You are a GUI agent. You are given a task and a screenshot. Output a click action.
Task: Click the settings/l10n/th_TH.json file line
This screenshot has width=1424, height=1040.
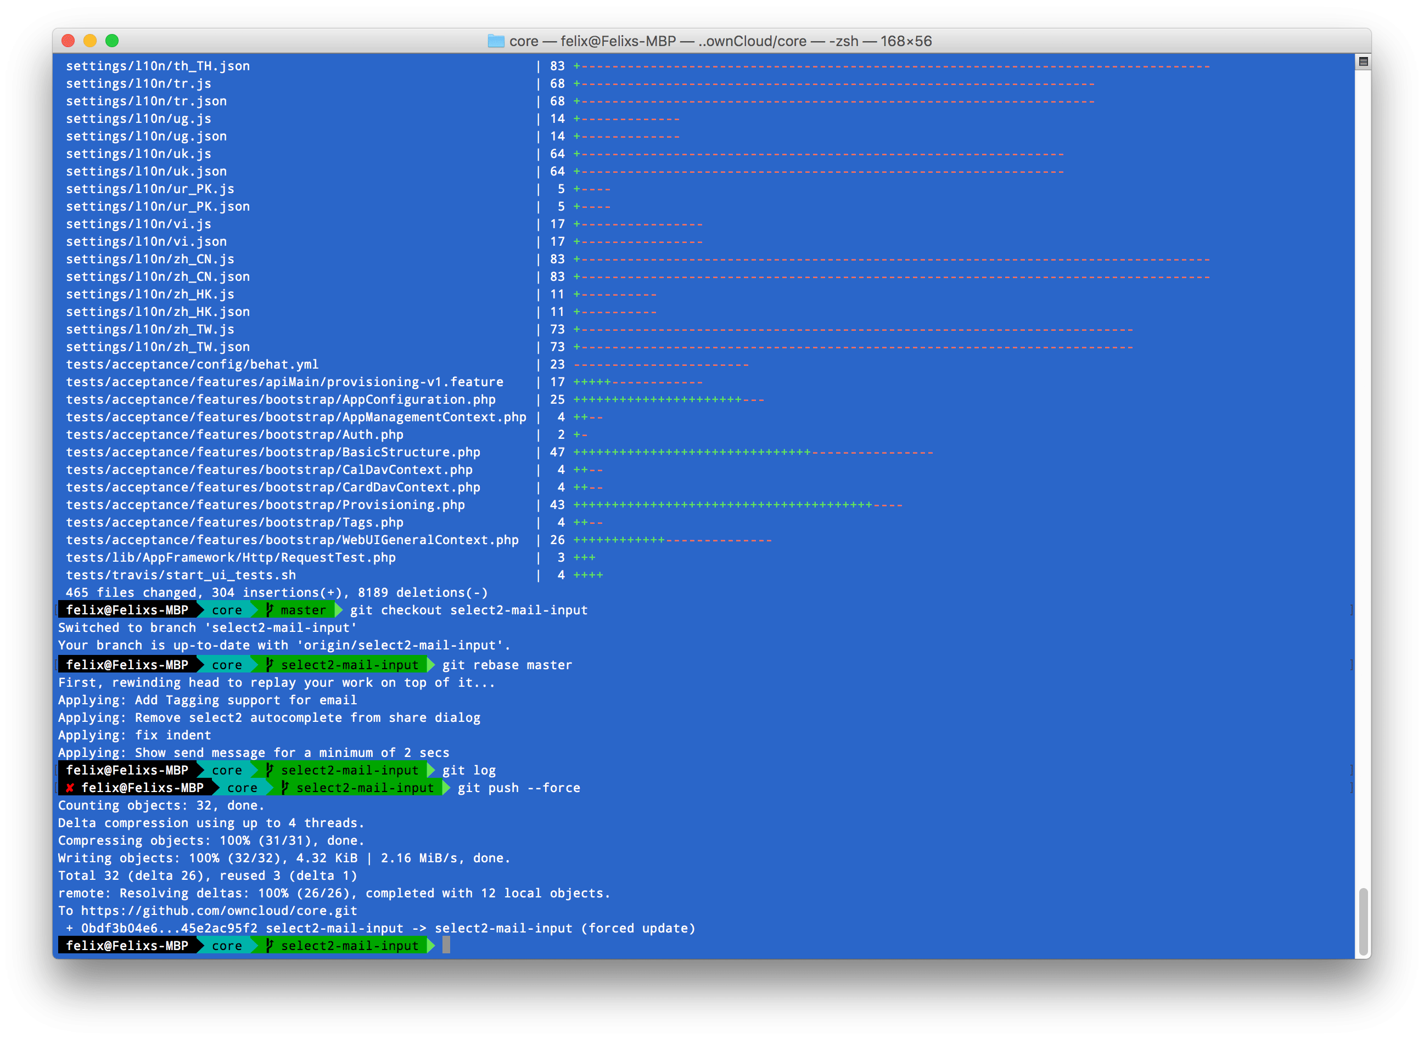point(158,66)
